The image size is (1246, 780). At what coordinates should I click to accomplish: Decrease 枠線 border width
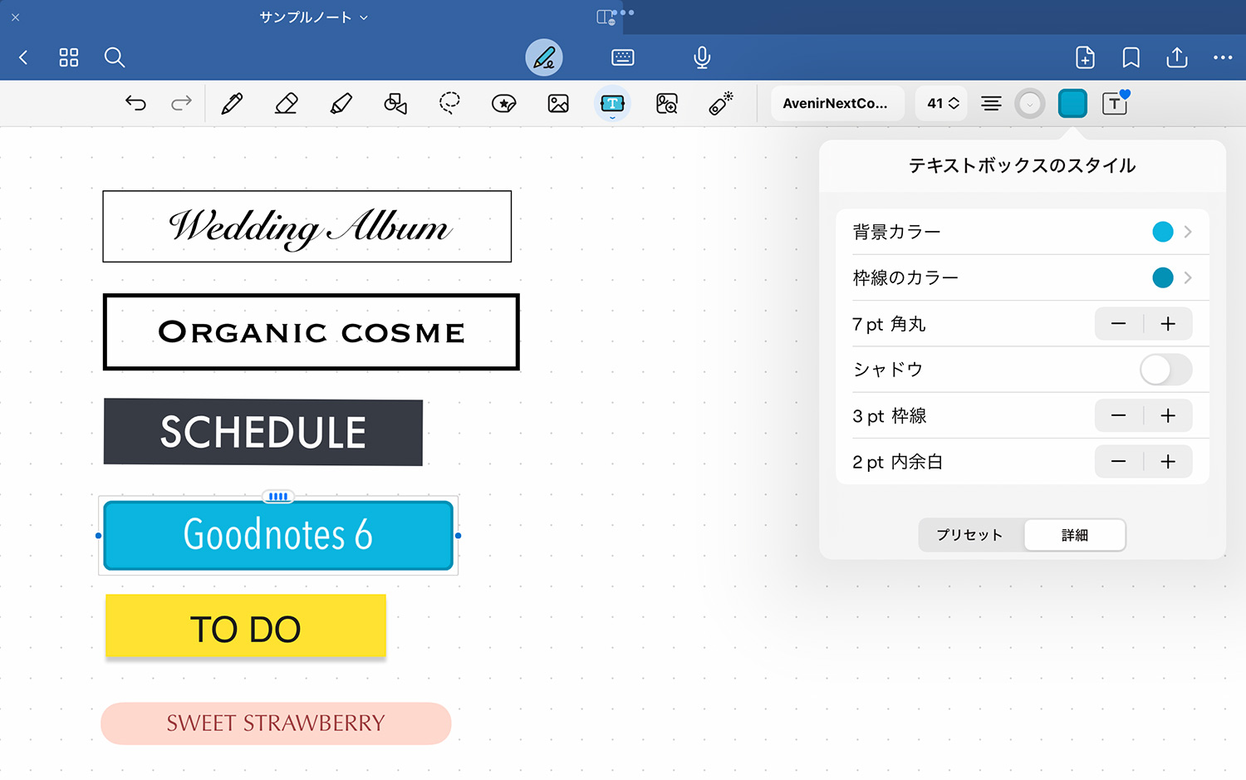[1119, 415]
